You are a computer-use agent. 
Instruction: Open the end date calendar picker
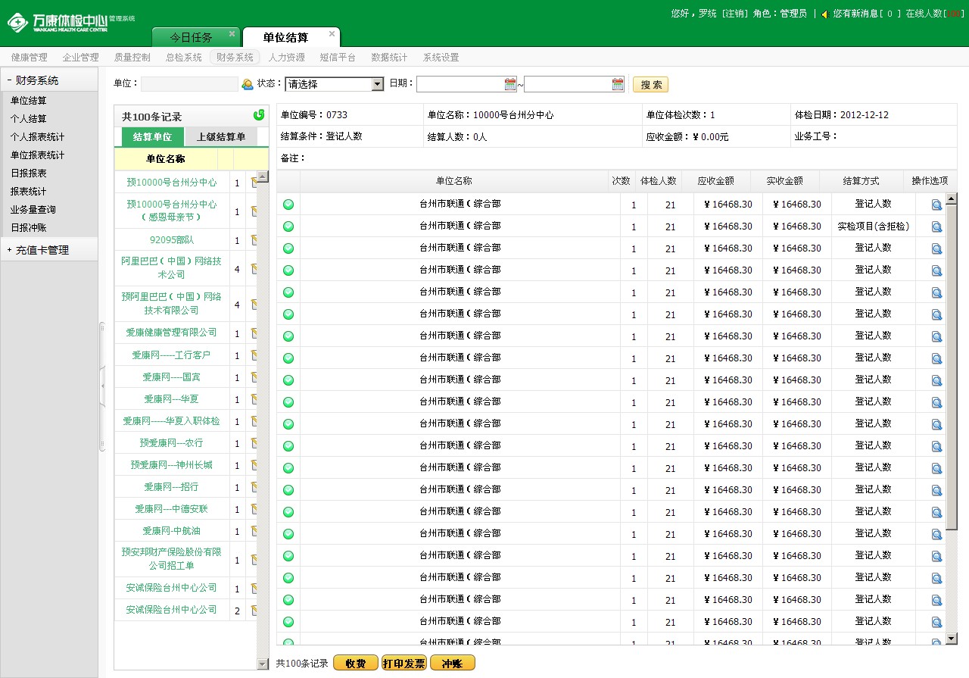pyautogui.click(x=618, y=84)
